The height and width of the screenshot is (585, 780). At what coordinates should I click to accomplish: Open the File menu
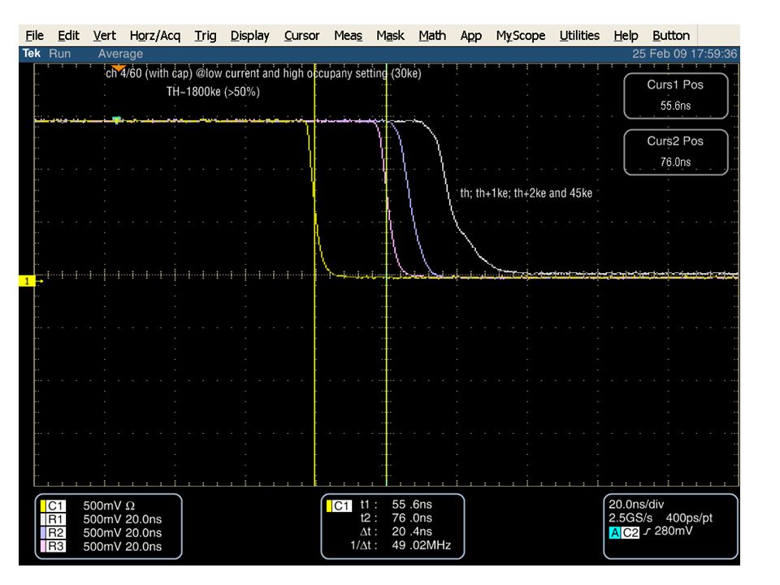coord(34,36)
